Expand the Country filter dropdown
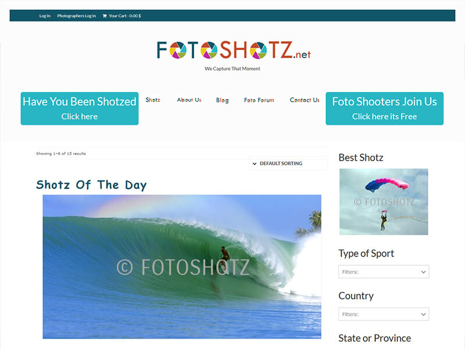Screen dimensions: 465x349 click(x=384, y=314)
